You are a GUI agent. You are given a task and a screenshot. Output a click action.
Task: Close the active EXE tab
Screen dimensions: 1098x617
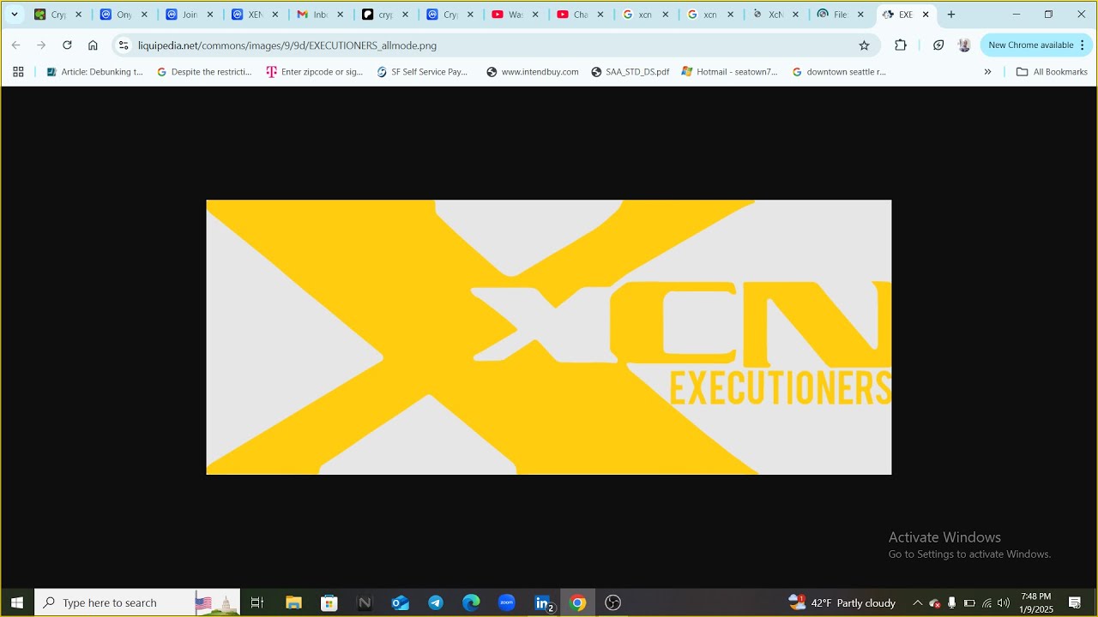pyautogui.click(x=926, y=15)
